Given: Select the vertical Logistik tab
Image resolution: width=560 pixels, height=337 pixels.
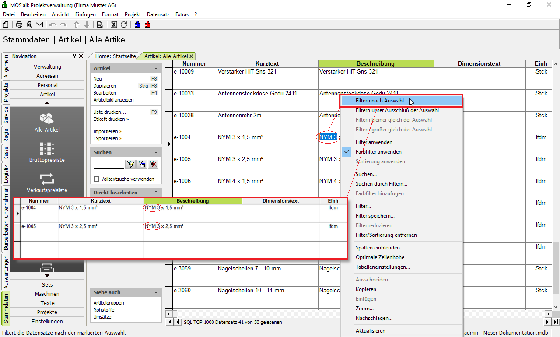Looking at the screenshot, I should [x=6, y=173].
